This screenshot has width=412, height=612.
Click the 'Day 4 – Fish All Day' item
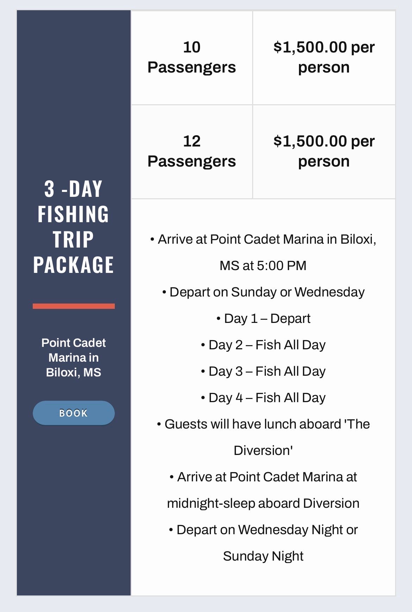263,398
